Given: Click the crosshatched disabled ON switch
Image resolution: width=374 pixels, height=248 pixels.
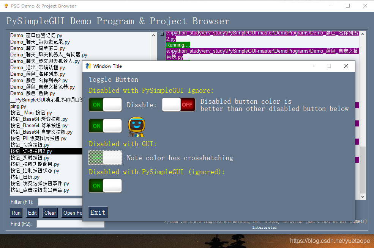Looking at the screenshot, I should 105,158.
